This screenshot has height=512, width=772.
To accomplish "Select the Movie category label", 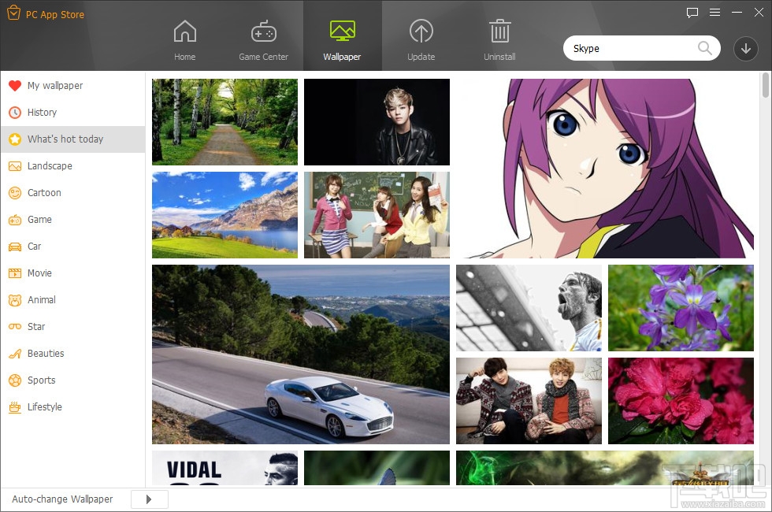I will (39, 273).
